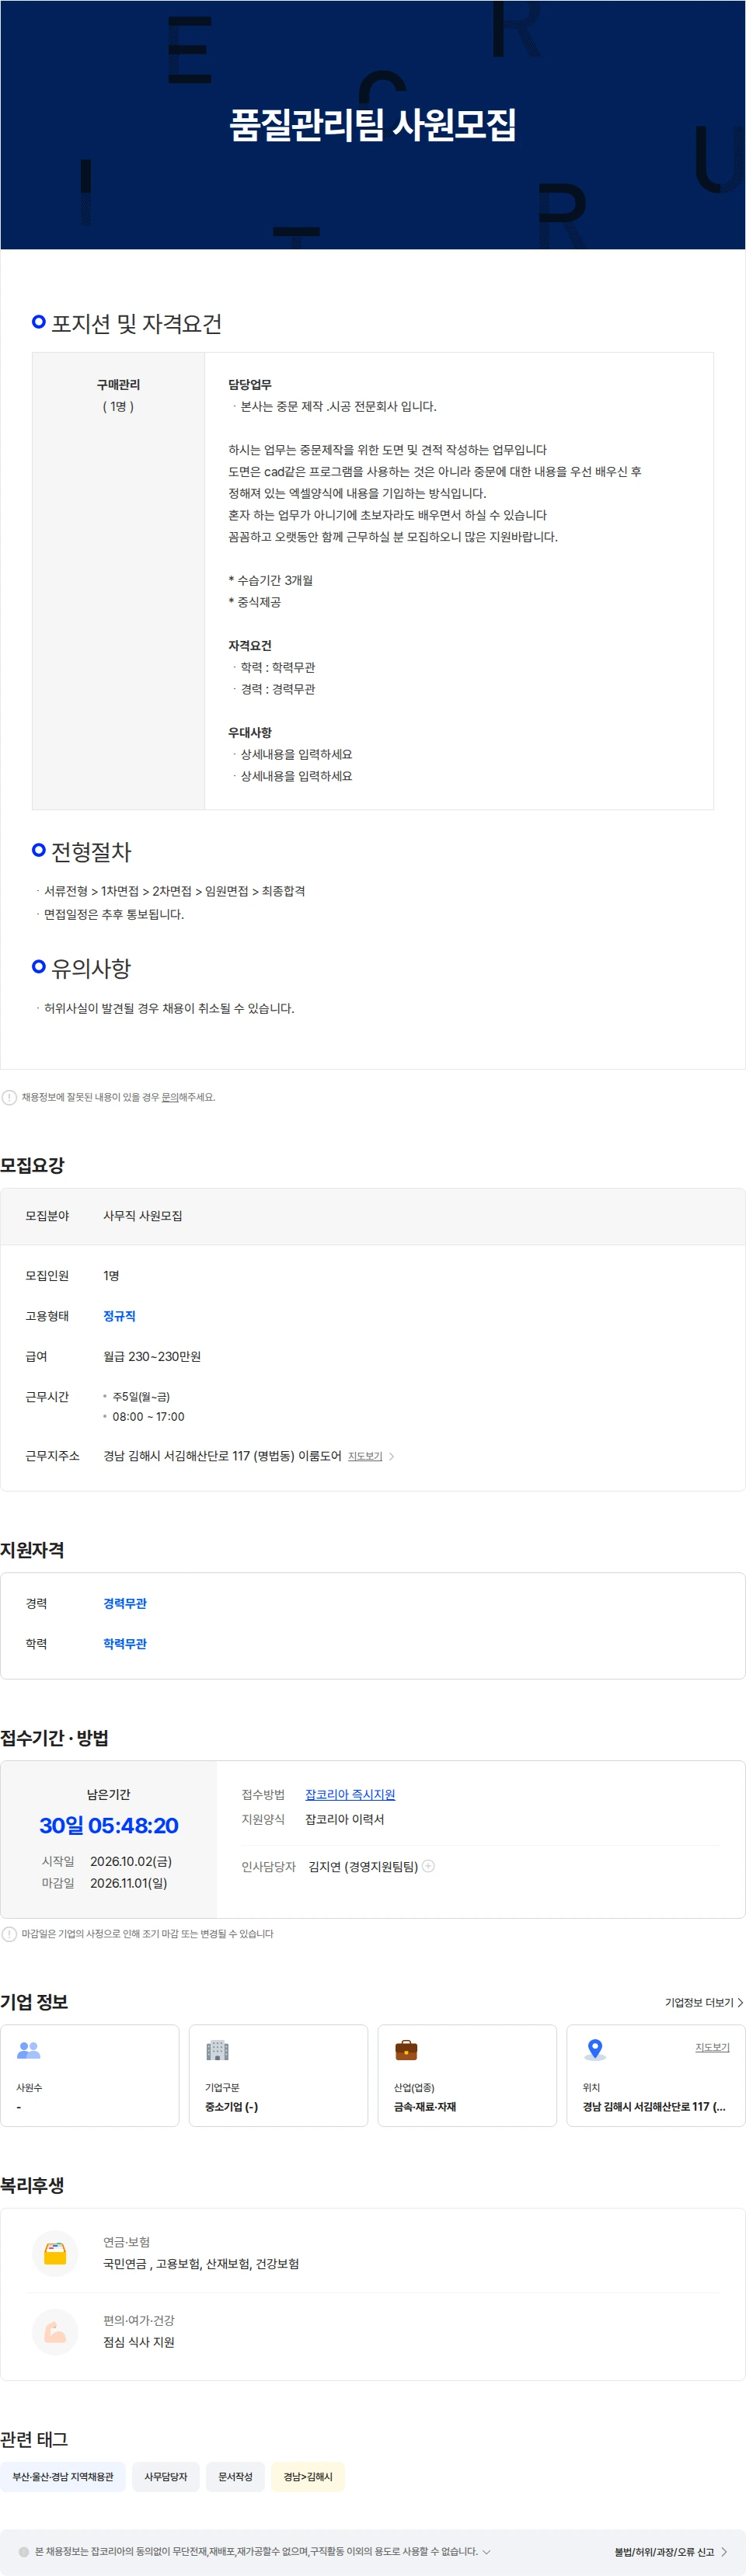Screen dimensions: 746x2576
Task: Click the 사원수 people icon
Action: click(29, 2049)
